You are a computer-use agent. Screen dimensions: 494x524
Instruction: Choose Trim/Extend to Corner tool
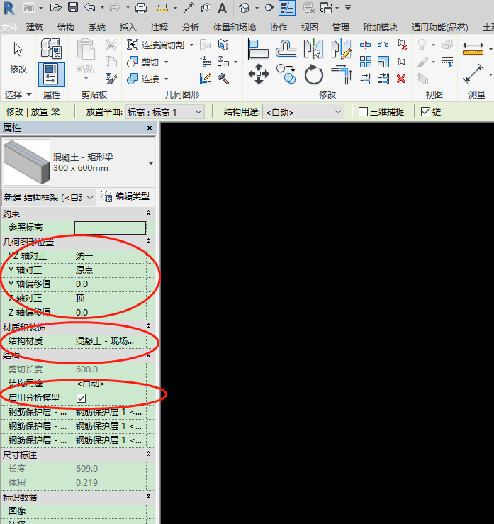point(342,74)
